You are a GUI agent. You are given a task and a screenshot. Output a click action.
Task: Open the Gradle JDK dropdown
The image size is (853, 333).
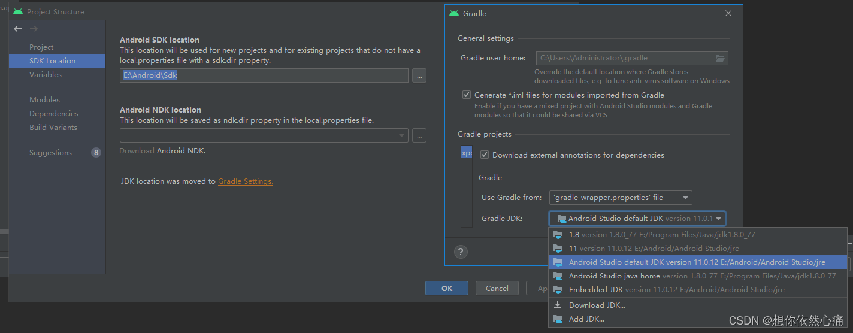(637, 219)
